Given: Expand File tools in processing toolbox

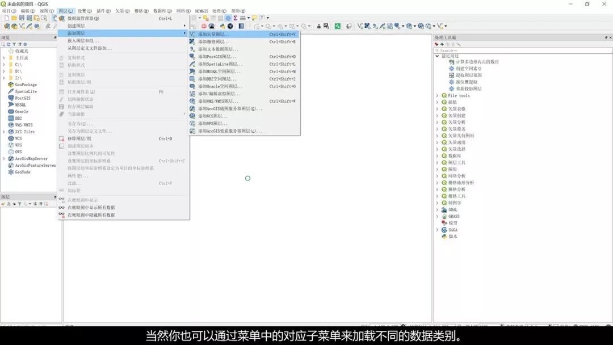Looking at the screenshot, I should coord(437,95).
